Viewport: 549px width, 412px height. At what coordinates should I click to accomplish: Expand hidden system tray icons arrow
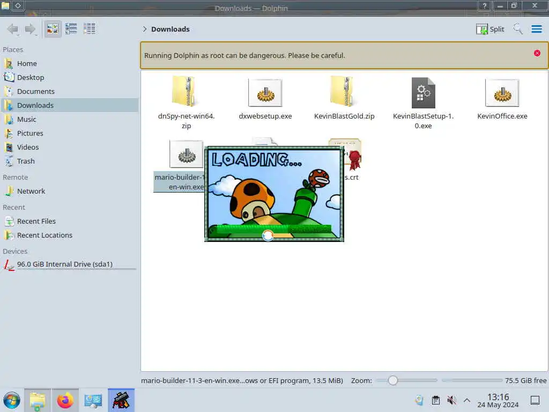[x=467, y=400]
